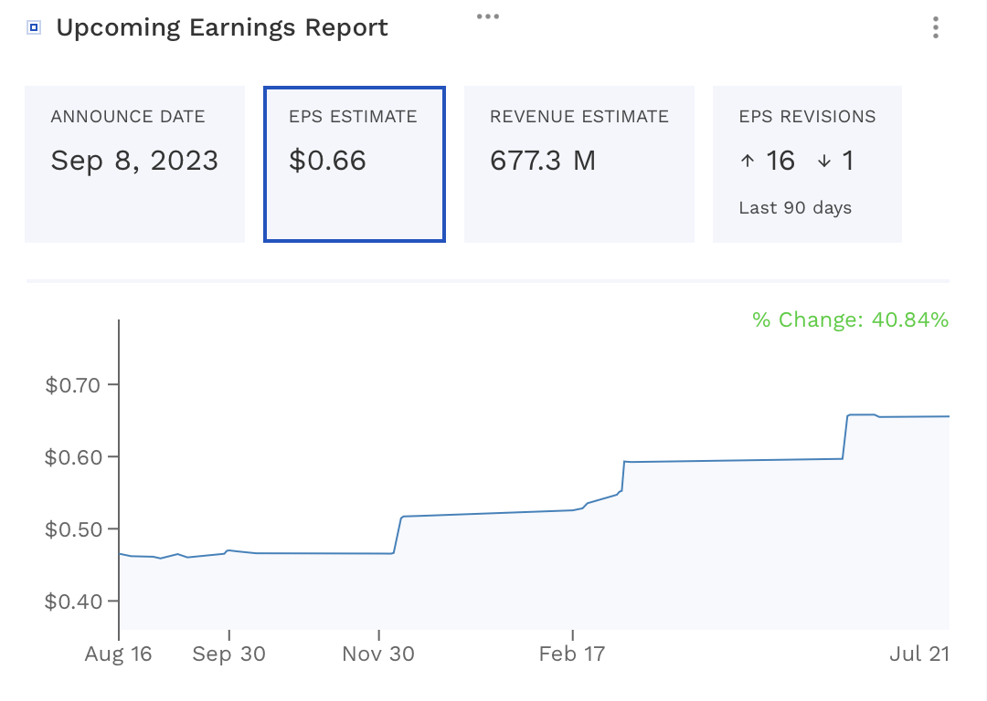Image resolution: width=987 pixels, height=701 pixels.
Task: Click the Nov 30 date axis label
Action: (x=378, y=654)
